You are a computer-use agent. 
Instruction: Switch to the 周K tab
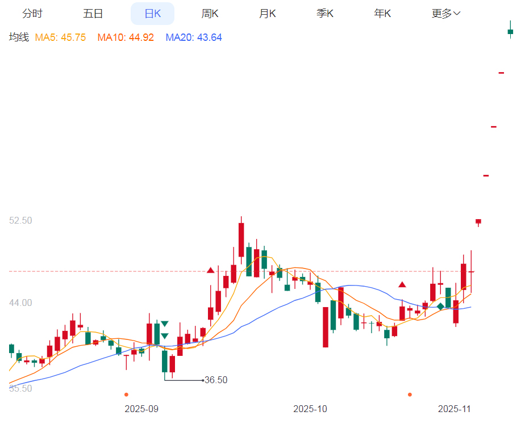210,14
